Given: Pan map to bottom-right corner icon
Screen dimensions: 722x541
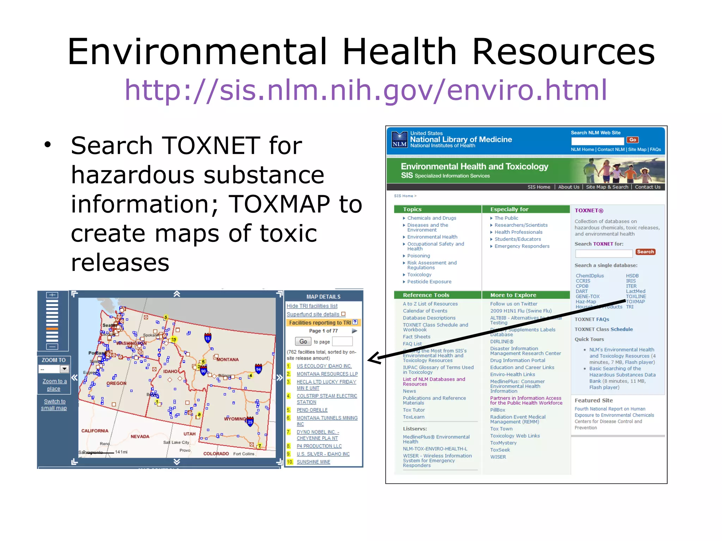Looking at the screenshot, I should 280,462.
